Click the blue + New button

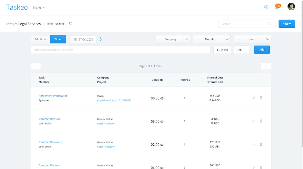pyautogui.click(x=287, y=24)
